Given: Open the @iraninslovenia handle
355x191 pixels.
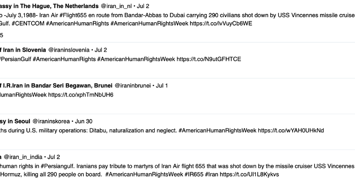Looking at the screenshot, I should (69, 50).
